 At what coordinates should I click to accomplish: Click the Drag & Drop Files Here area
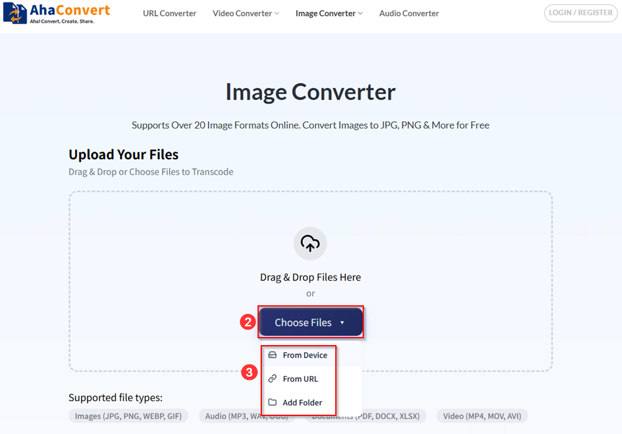pyautogui.click(x=310, y=277)
